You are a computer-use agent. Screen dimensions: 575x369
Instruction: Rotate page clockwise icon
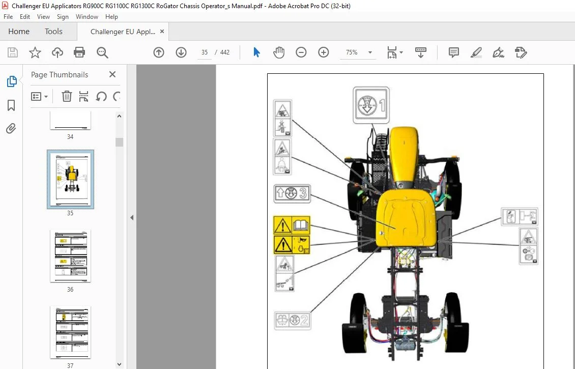(x=117, y=97)
